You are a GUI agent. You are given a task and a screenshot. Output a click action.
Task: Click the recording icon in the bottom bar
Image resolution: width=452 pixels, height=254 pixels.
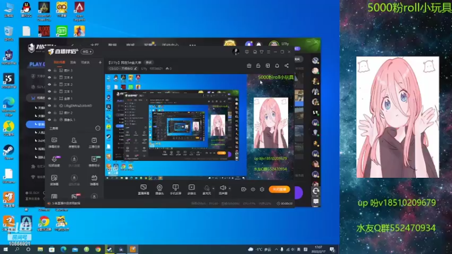tap(244, 189)
